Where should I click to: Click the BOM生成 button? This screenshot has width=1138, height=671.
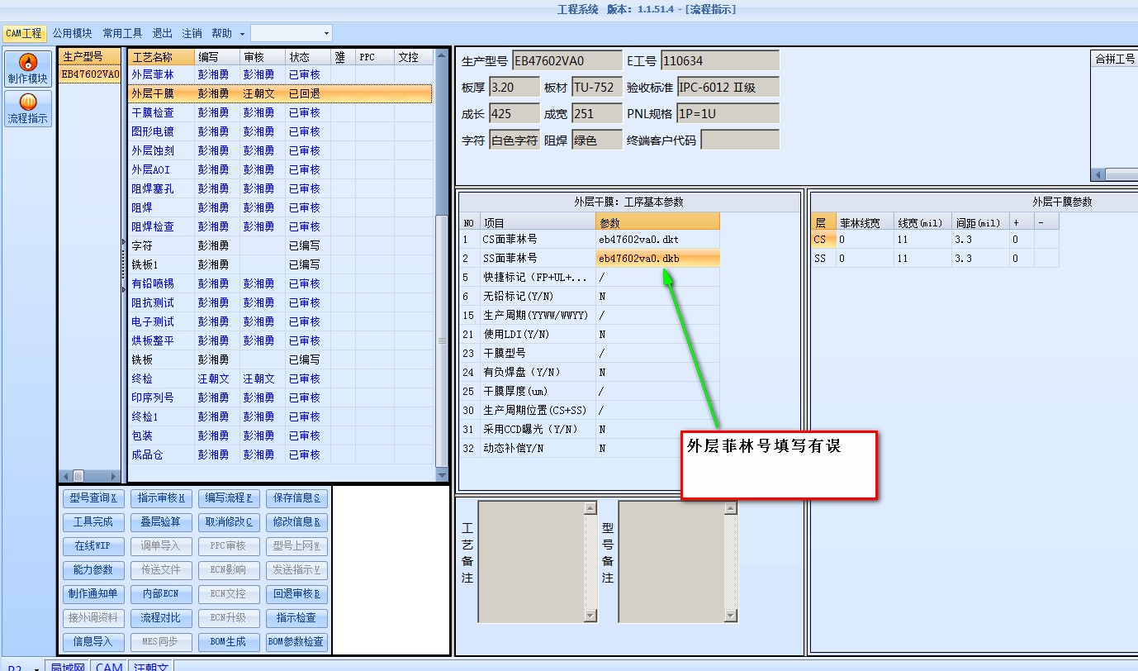coord(229,642)
